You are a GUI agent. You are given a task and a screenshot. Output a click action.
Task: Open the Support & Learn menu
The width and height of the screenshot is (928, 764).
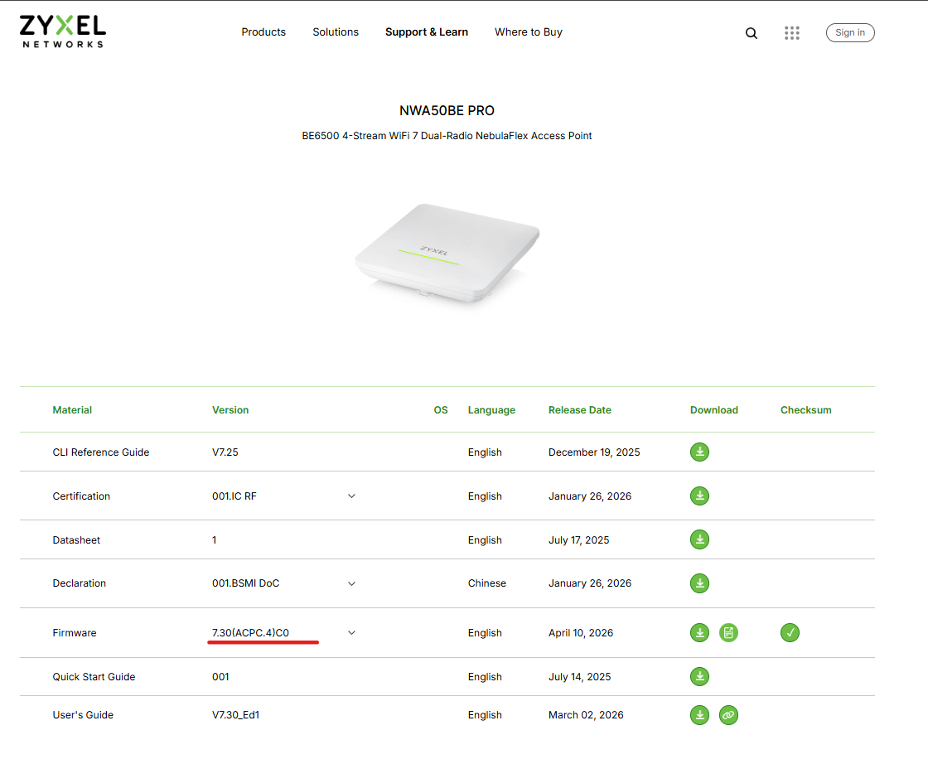427,32
